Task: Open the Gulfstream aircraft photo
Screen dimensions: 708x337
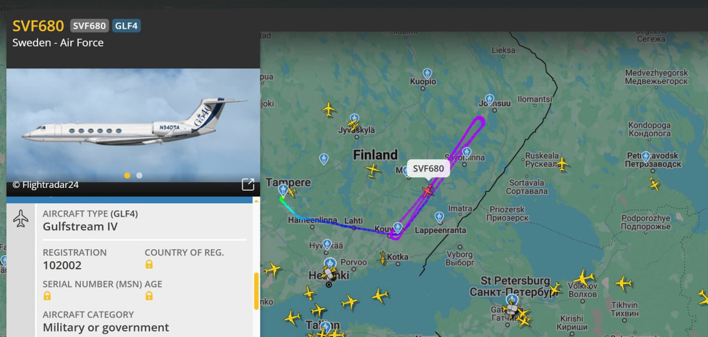Action: (133, 125)
